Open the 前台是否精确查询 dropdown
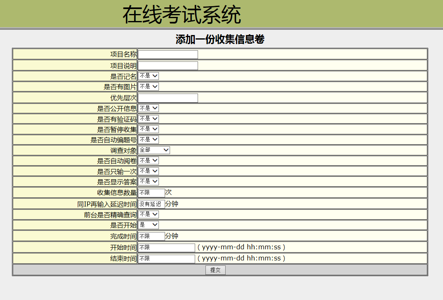The width and height of the screenshot is (443, 300). [148, 215]
